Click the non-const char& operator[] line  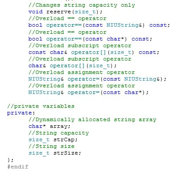[x=72, y=65]
